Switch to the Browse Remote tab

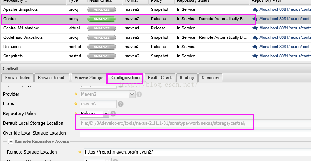tap(52, 78)
